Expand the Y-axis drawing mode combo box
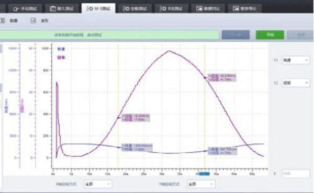This screenshot has width=314, height=193. [201, 184]
